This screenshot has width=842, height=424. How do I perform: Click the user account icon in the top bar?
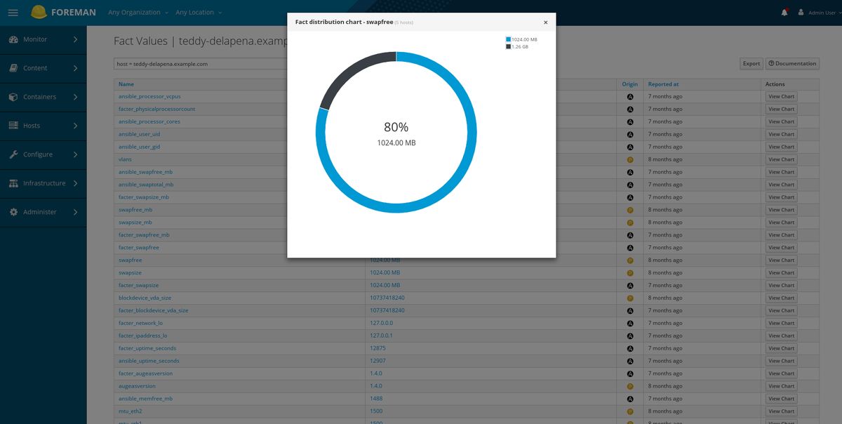(x=801, y=11)
